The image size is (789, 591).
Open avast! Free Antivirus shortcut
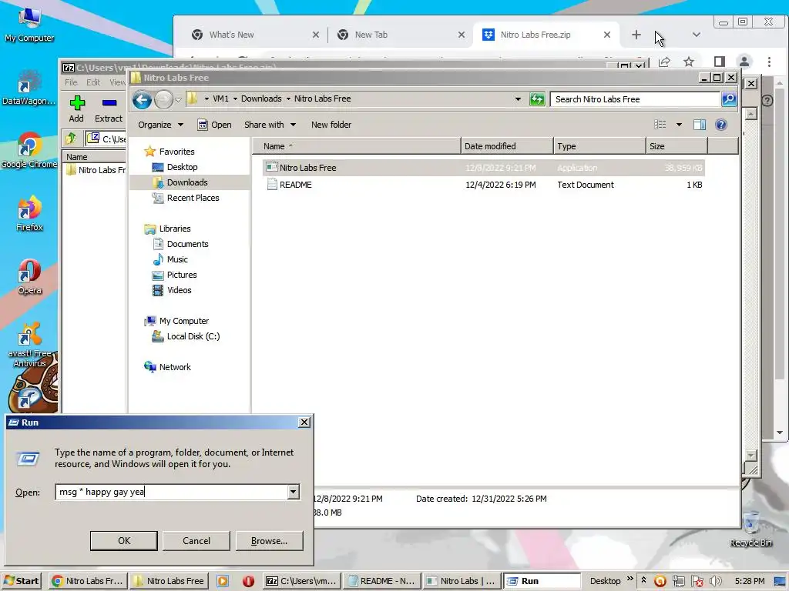29,345
